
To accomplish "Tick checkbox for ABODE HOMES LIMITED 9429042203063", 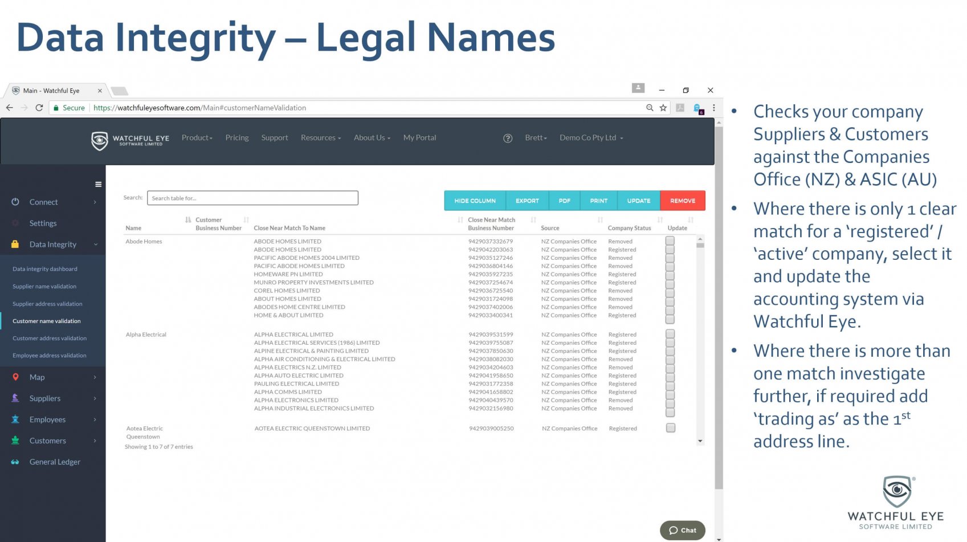I will [x=670, y=250].
